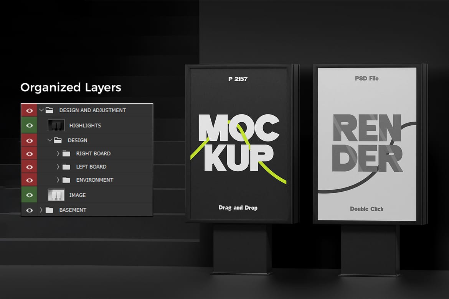Expand the RIGHT BOARD group
The height and width of the screenshot is (299, 449).
point(58,153)
